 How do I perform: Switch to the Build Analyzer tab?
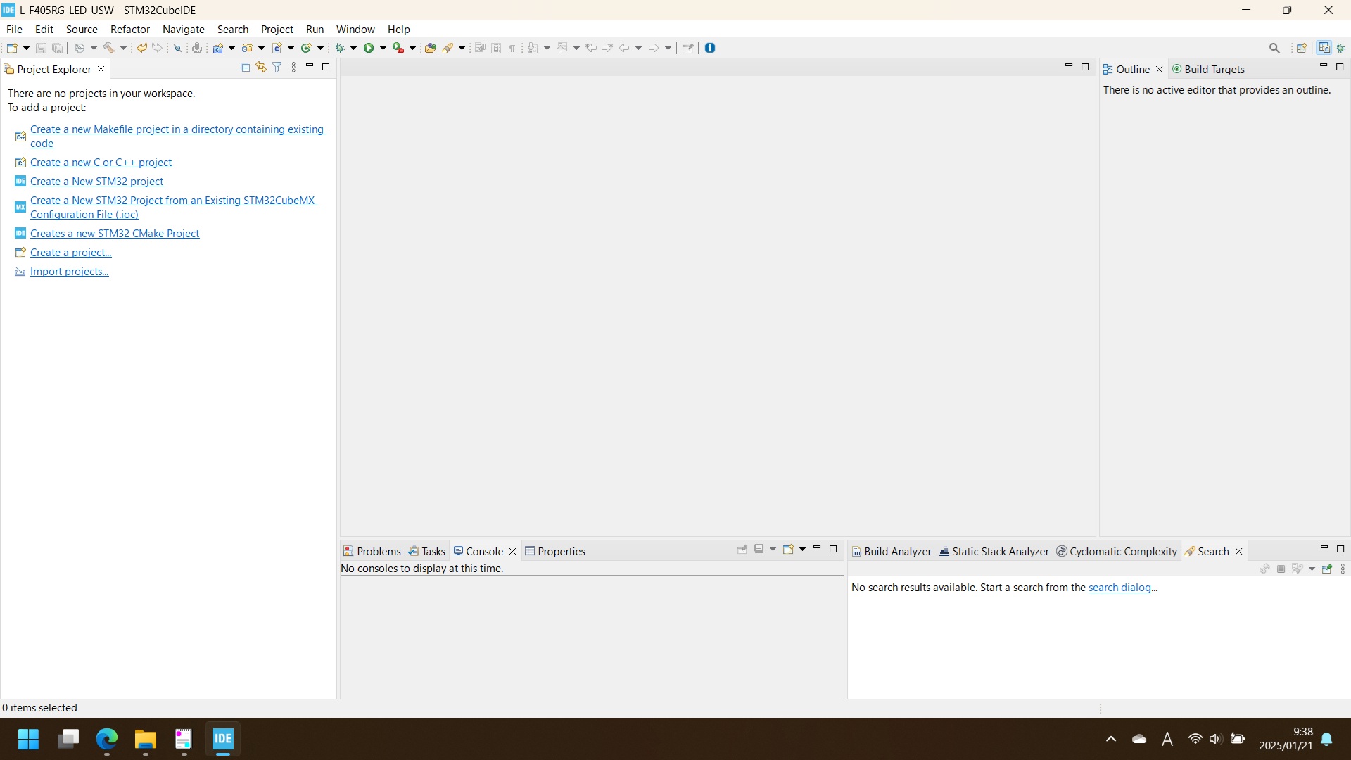click(891, 551)
